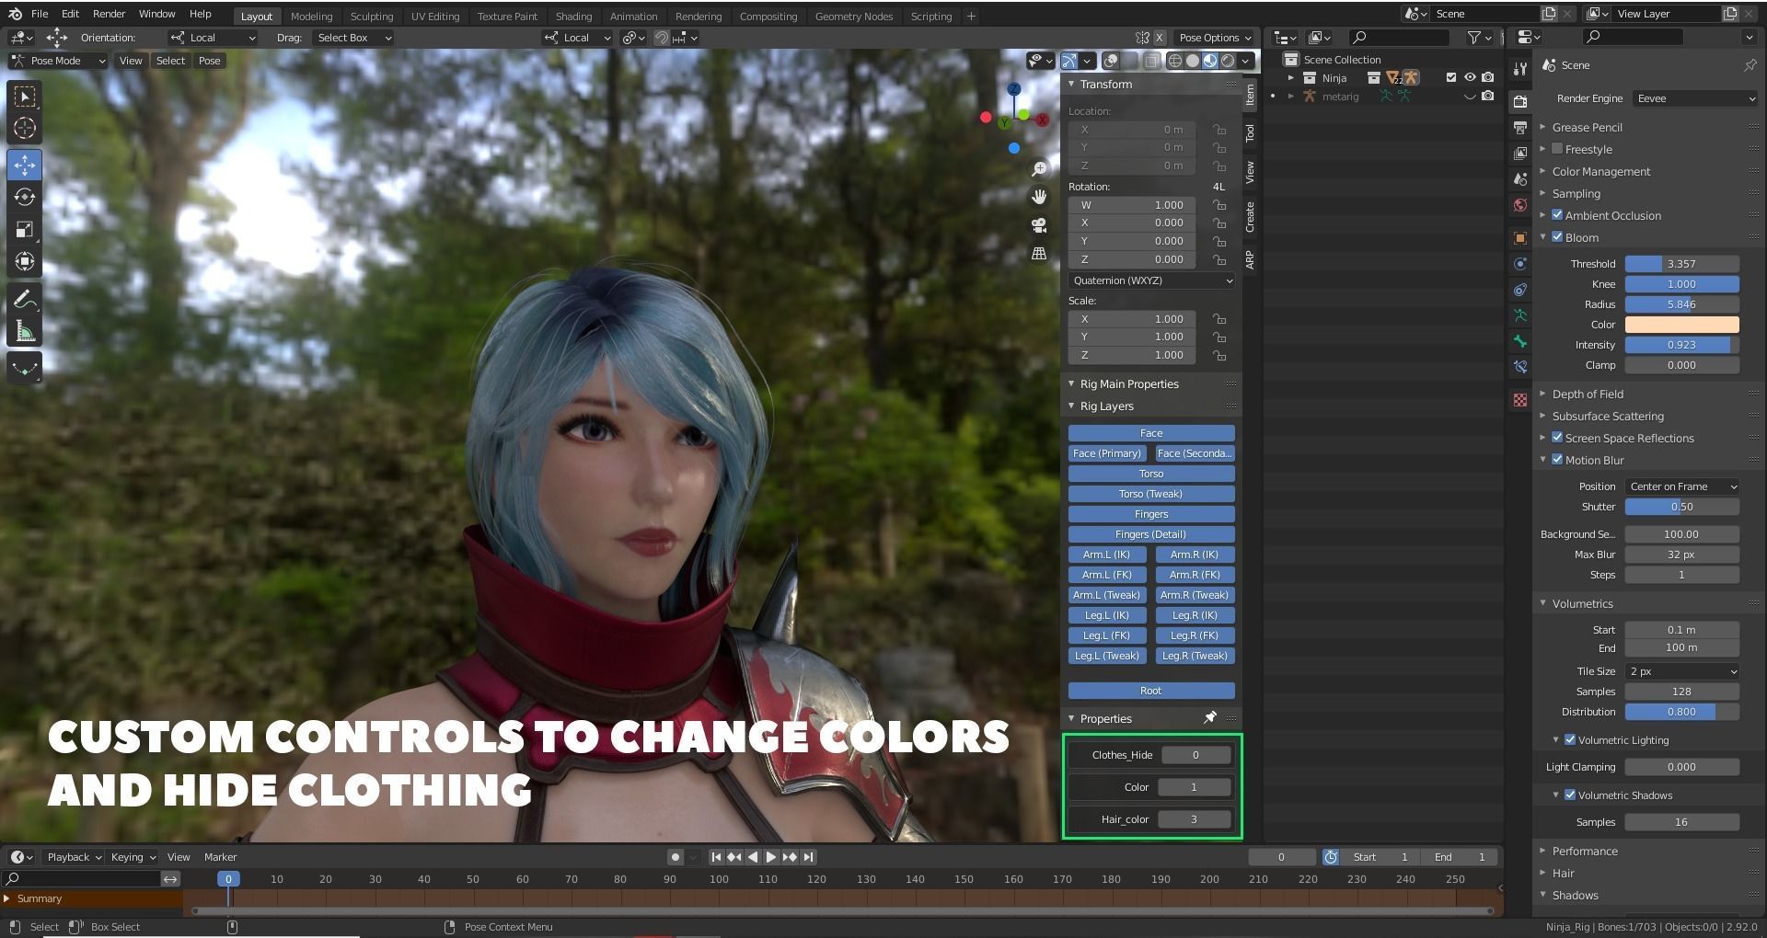Open Motion Blur Position dropdown
This screenshot has width=1767, height=938.
(1681, 486)
